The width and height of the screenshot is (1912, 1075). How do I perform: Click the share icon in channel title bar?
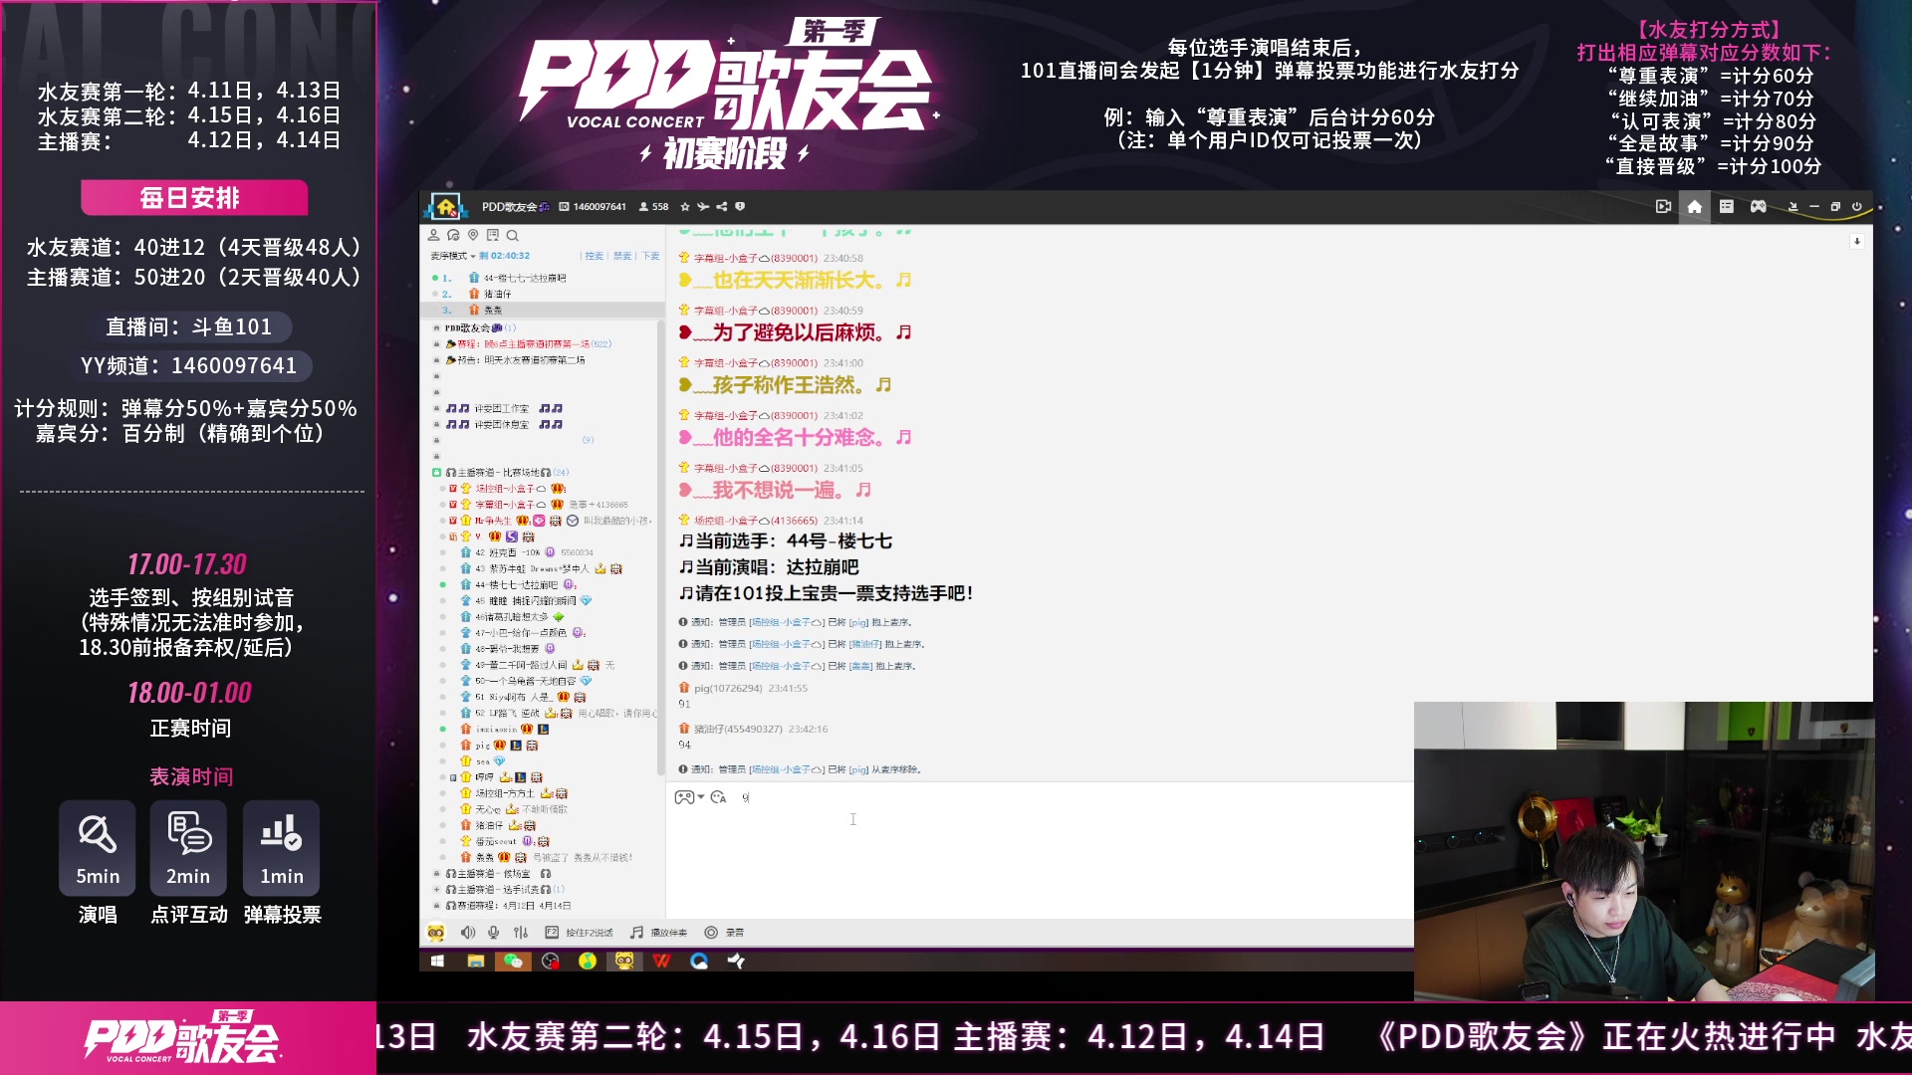tap(721, 207)
